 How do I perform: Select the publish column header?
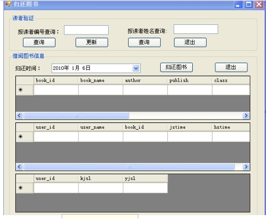(x=190, y=80)
